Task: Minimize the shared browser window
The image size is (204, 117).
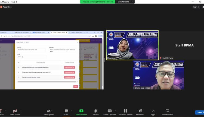Action: 94,33
